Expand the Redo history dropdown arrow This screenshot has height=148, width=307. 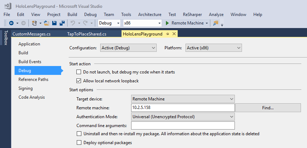click(x=92, y=23)
